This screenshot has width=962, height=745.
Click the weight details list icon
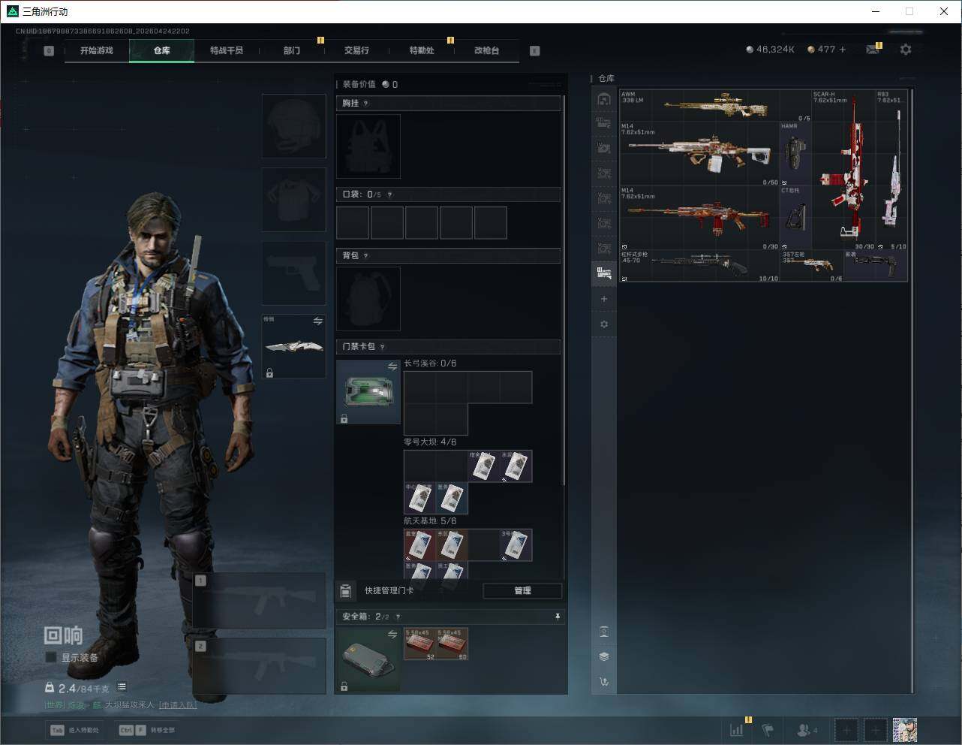[122, 687]
